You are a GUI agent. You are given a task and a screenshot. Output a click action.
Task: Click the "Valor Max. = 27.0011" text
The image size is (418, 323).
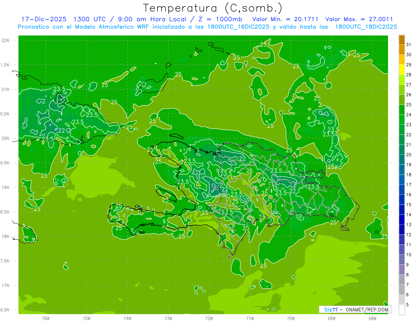coord(359,19)
